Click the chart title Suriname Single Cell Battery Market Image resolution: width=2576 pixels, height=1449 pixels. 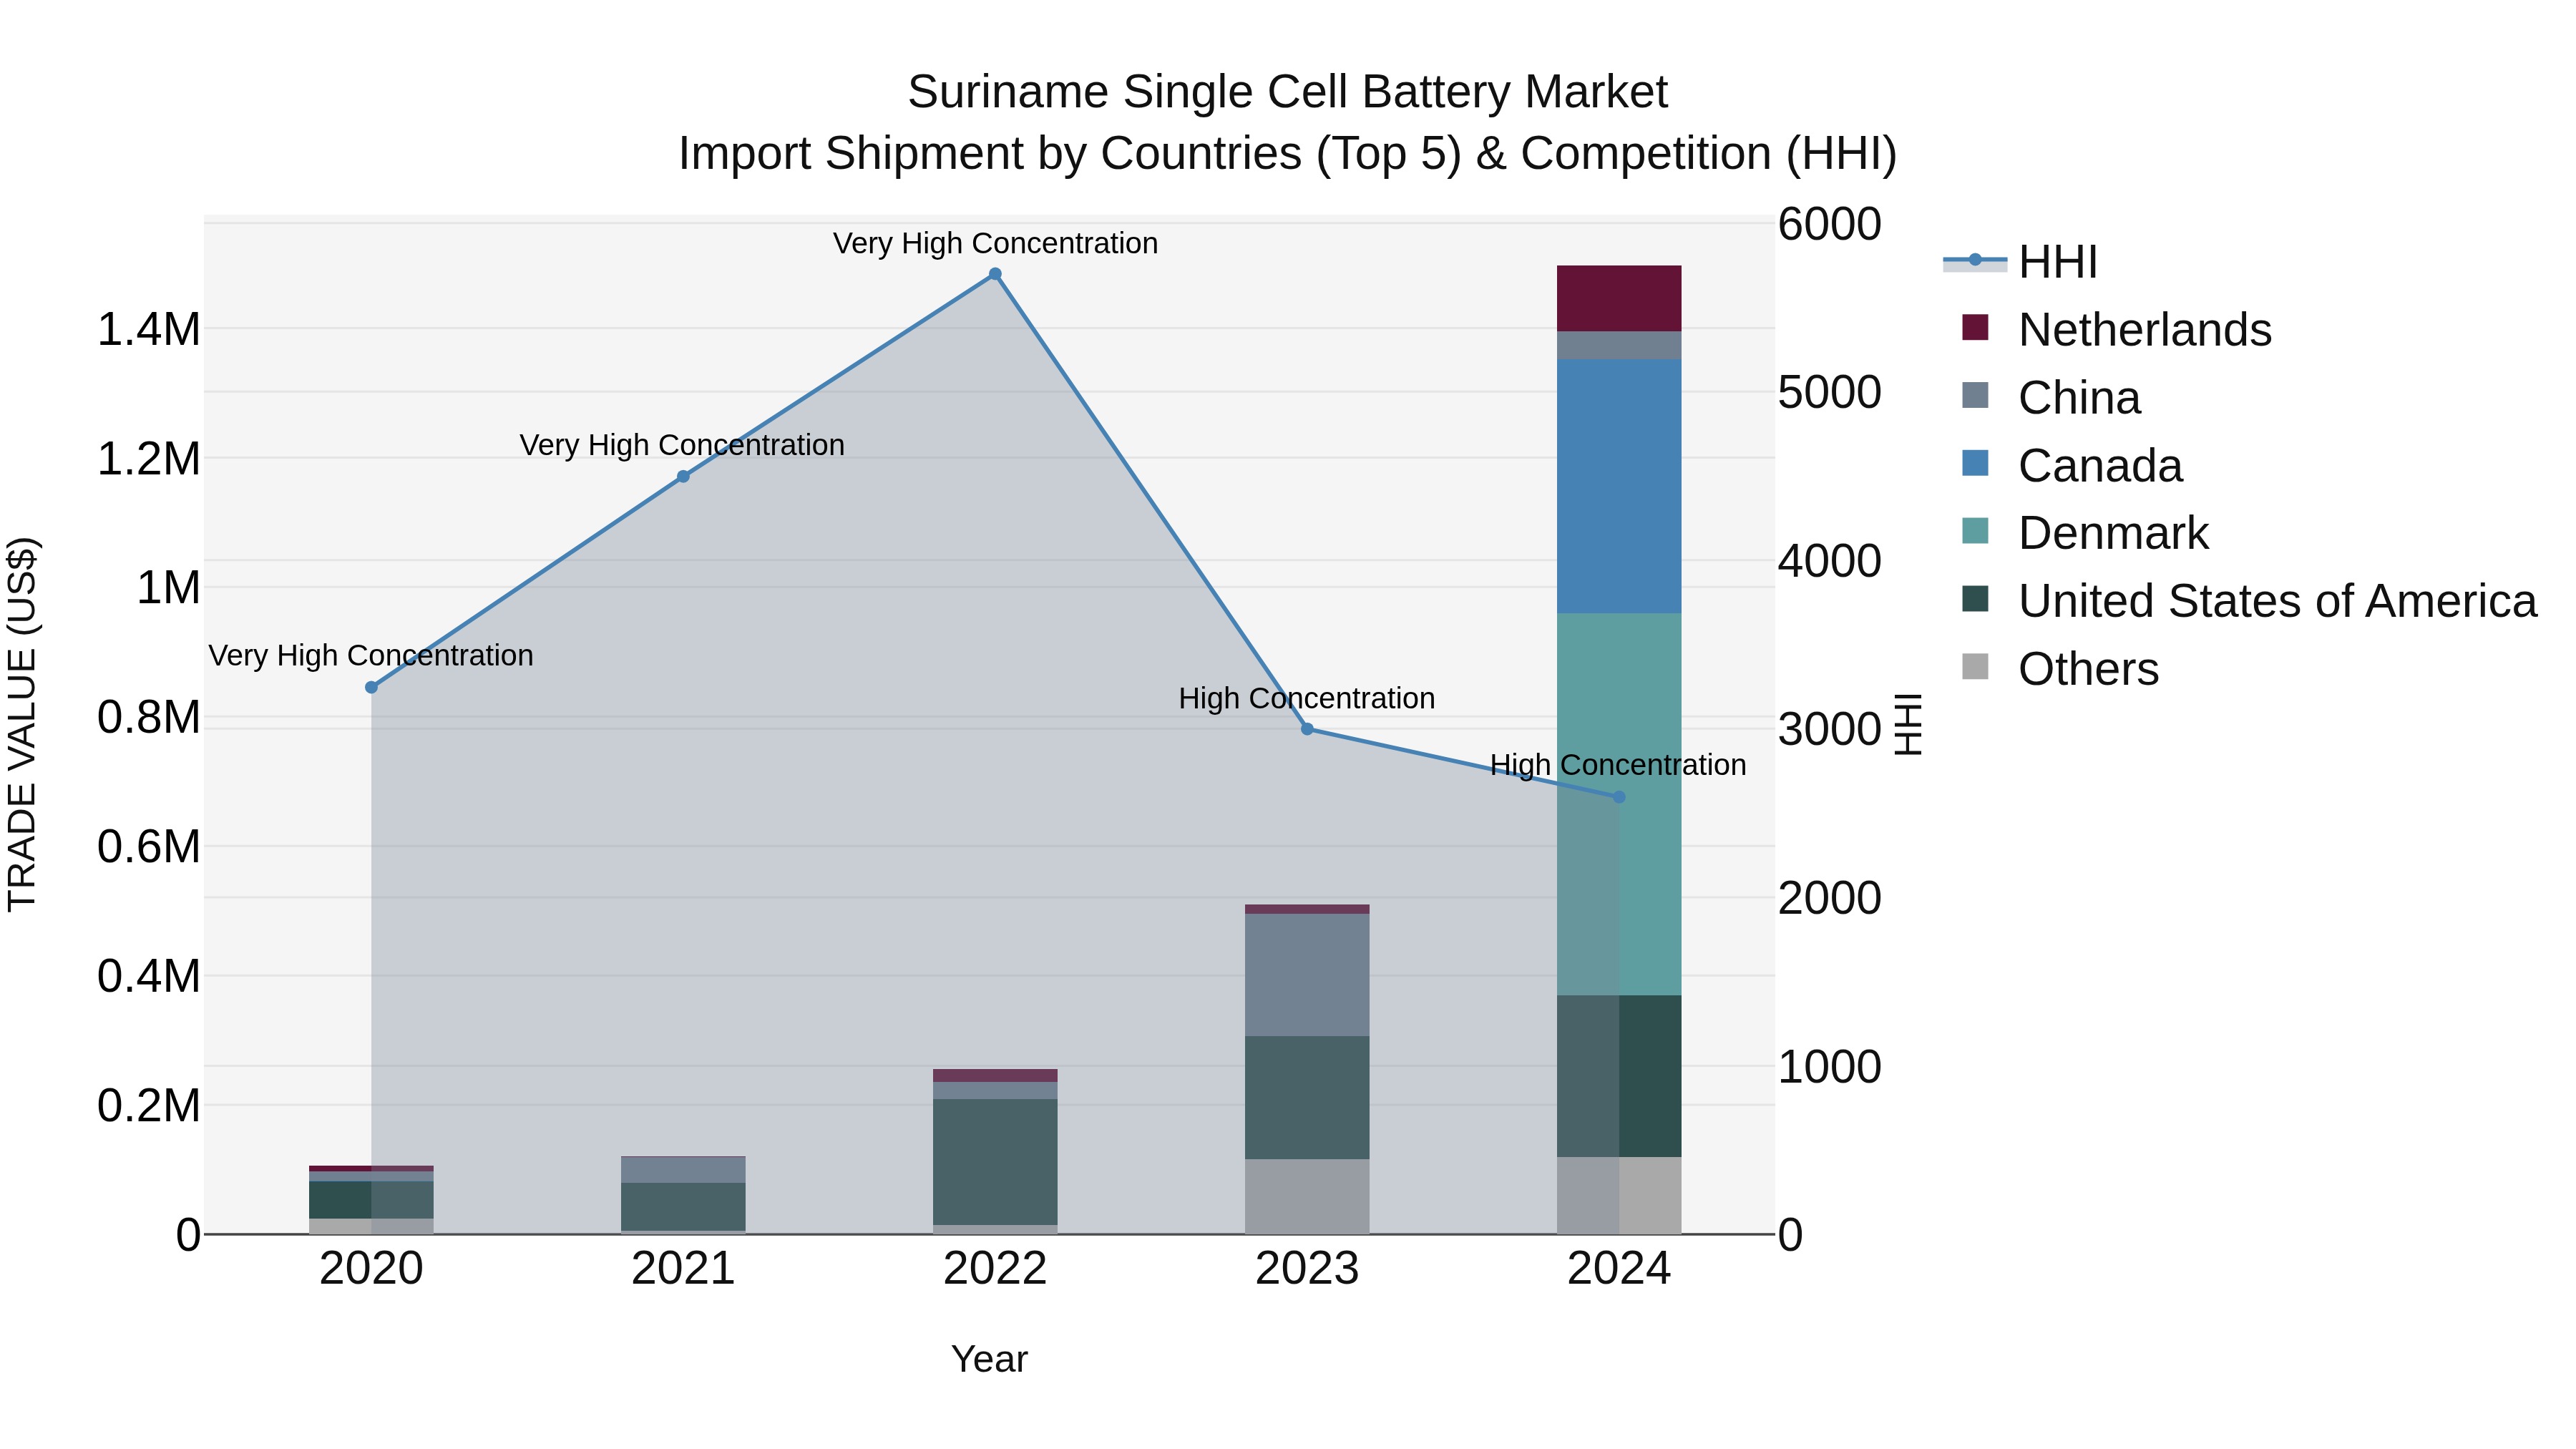(x=1287, y=92)
